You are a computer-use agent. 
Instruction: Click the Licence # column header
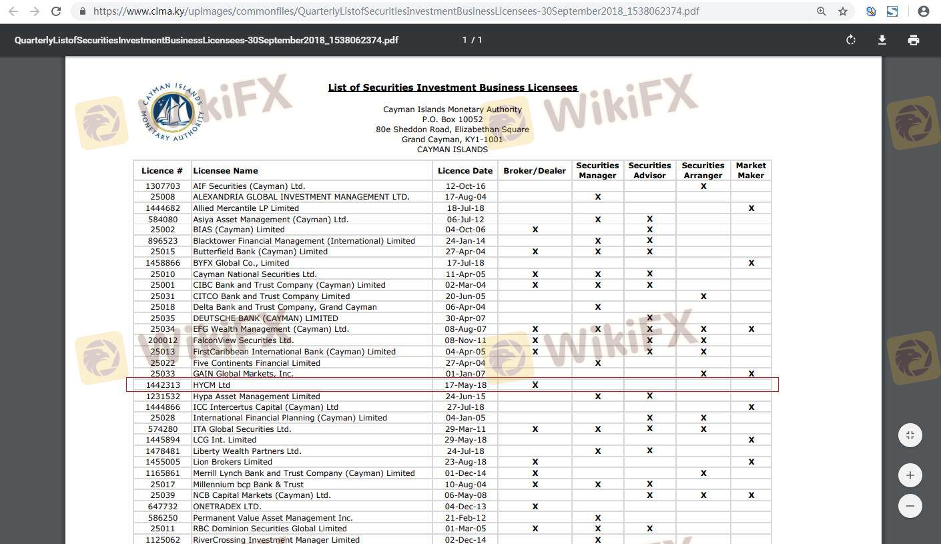pyautogui.click(x=162, y=171)
